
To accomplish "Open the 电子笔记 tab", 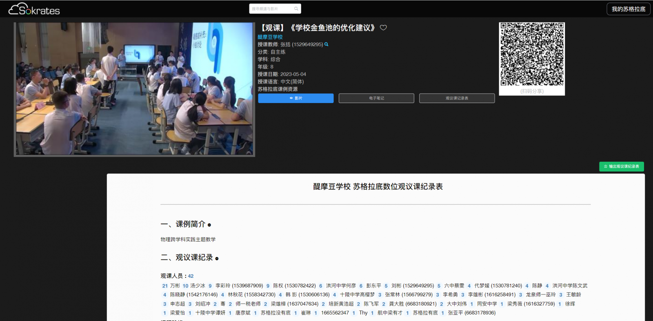I will [x=376, y=98].
